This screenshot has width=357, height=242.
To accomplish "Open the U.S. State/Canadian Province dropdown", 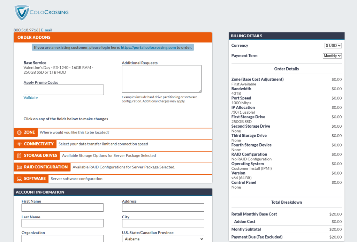I will 163,239.
